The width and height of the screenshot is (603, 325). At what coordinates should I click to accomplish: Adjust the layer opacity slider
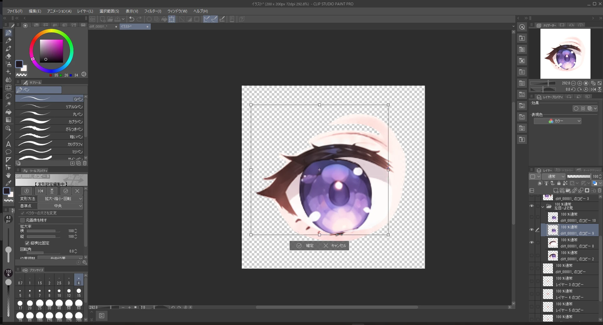(x=579, y=177)
